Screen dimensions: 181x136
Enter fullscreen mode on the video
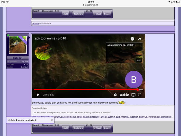[x=140, y=95]
